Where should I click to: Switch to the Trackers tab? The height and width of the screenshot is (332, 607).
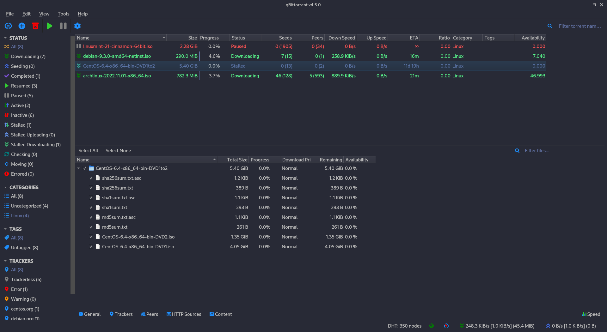click(x=121, y=314)
